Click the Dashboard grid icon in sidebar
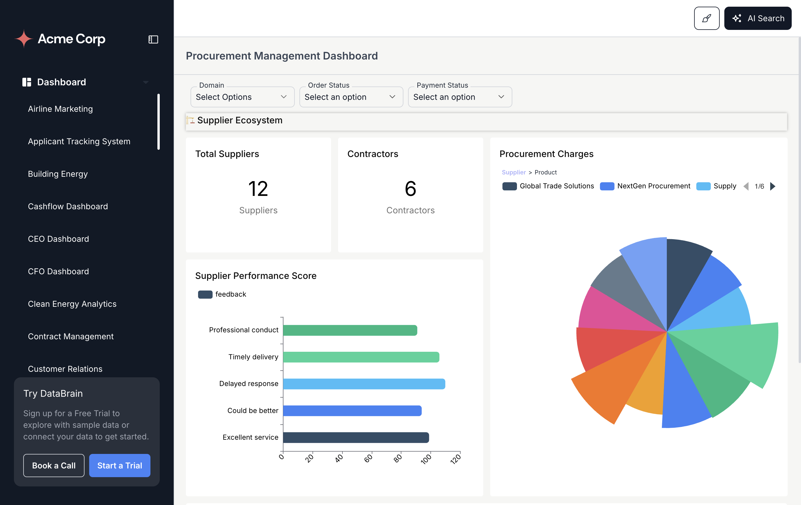 (27, 82)
